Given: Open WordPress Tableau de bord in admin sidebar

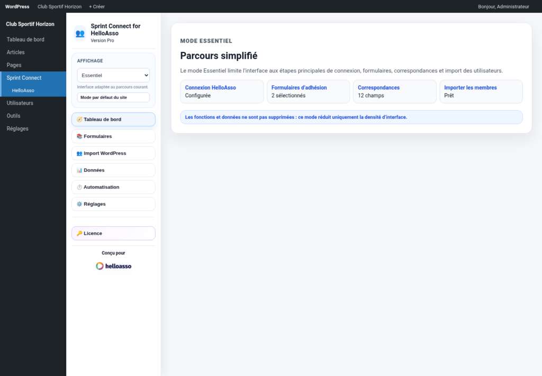Looking at the screenshot, I should pos(33,39).
